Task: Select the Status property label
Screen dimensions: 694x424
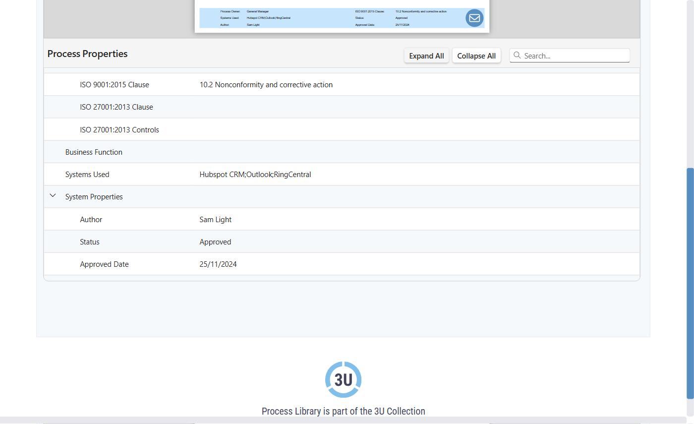Action: click(90, 242)
